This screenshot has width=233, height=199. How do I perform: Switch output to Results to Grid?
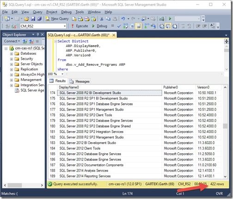pos(168,26)
